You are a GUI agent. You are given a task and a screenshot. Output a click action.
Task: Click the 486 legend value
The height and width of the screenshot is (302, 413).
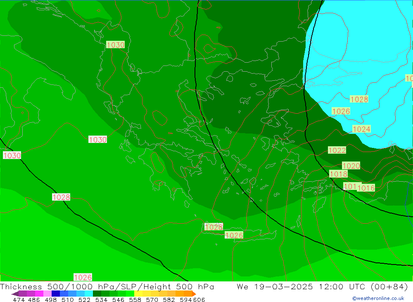coord(34,300)
